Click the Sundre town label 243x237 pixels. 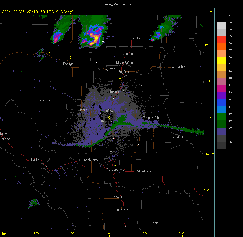(x=82, y=110)
